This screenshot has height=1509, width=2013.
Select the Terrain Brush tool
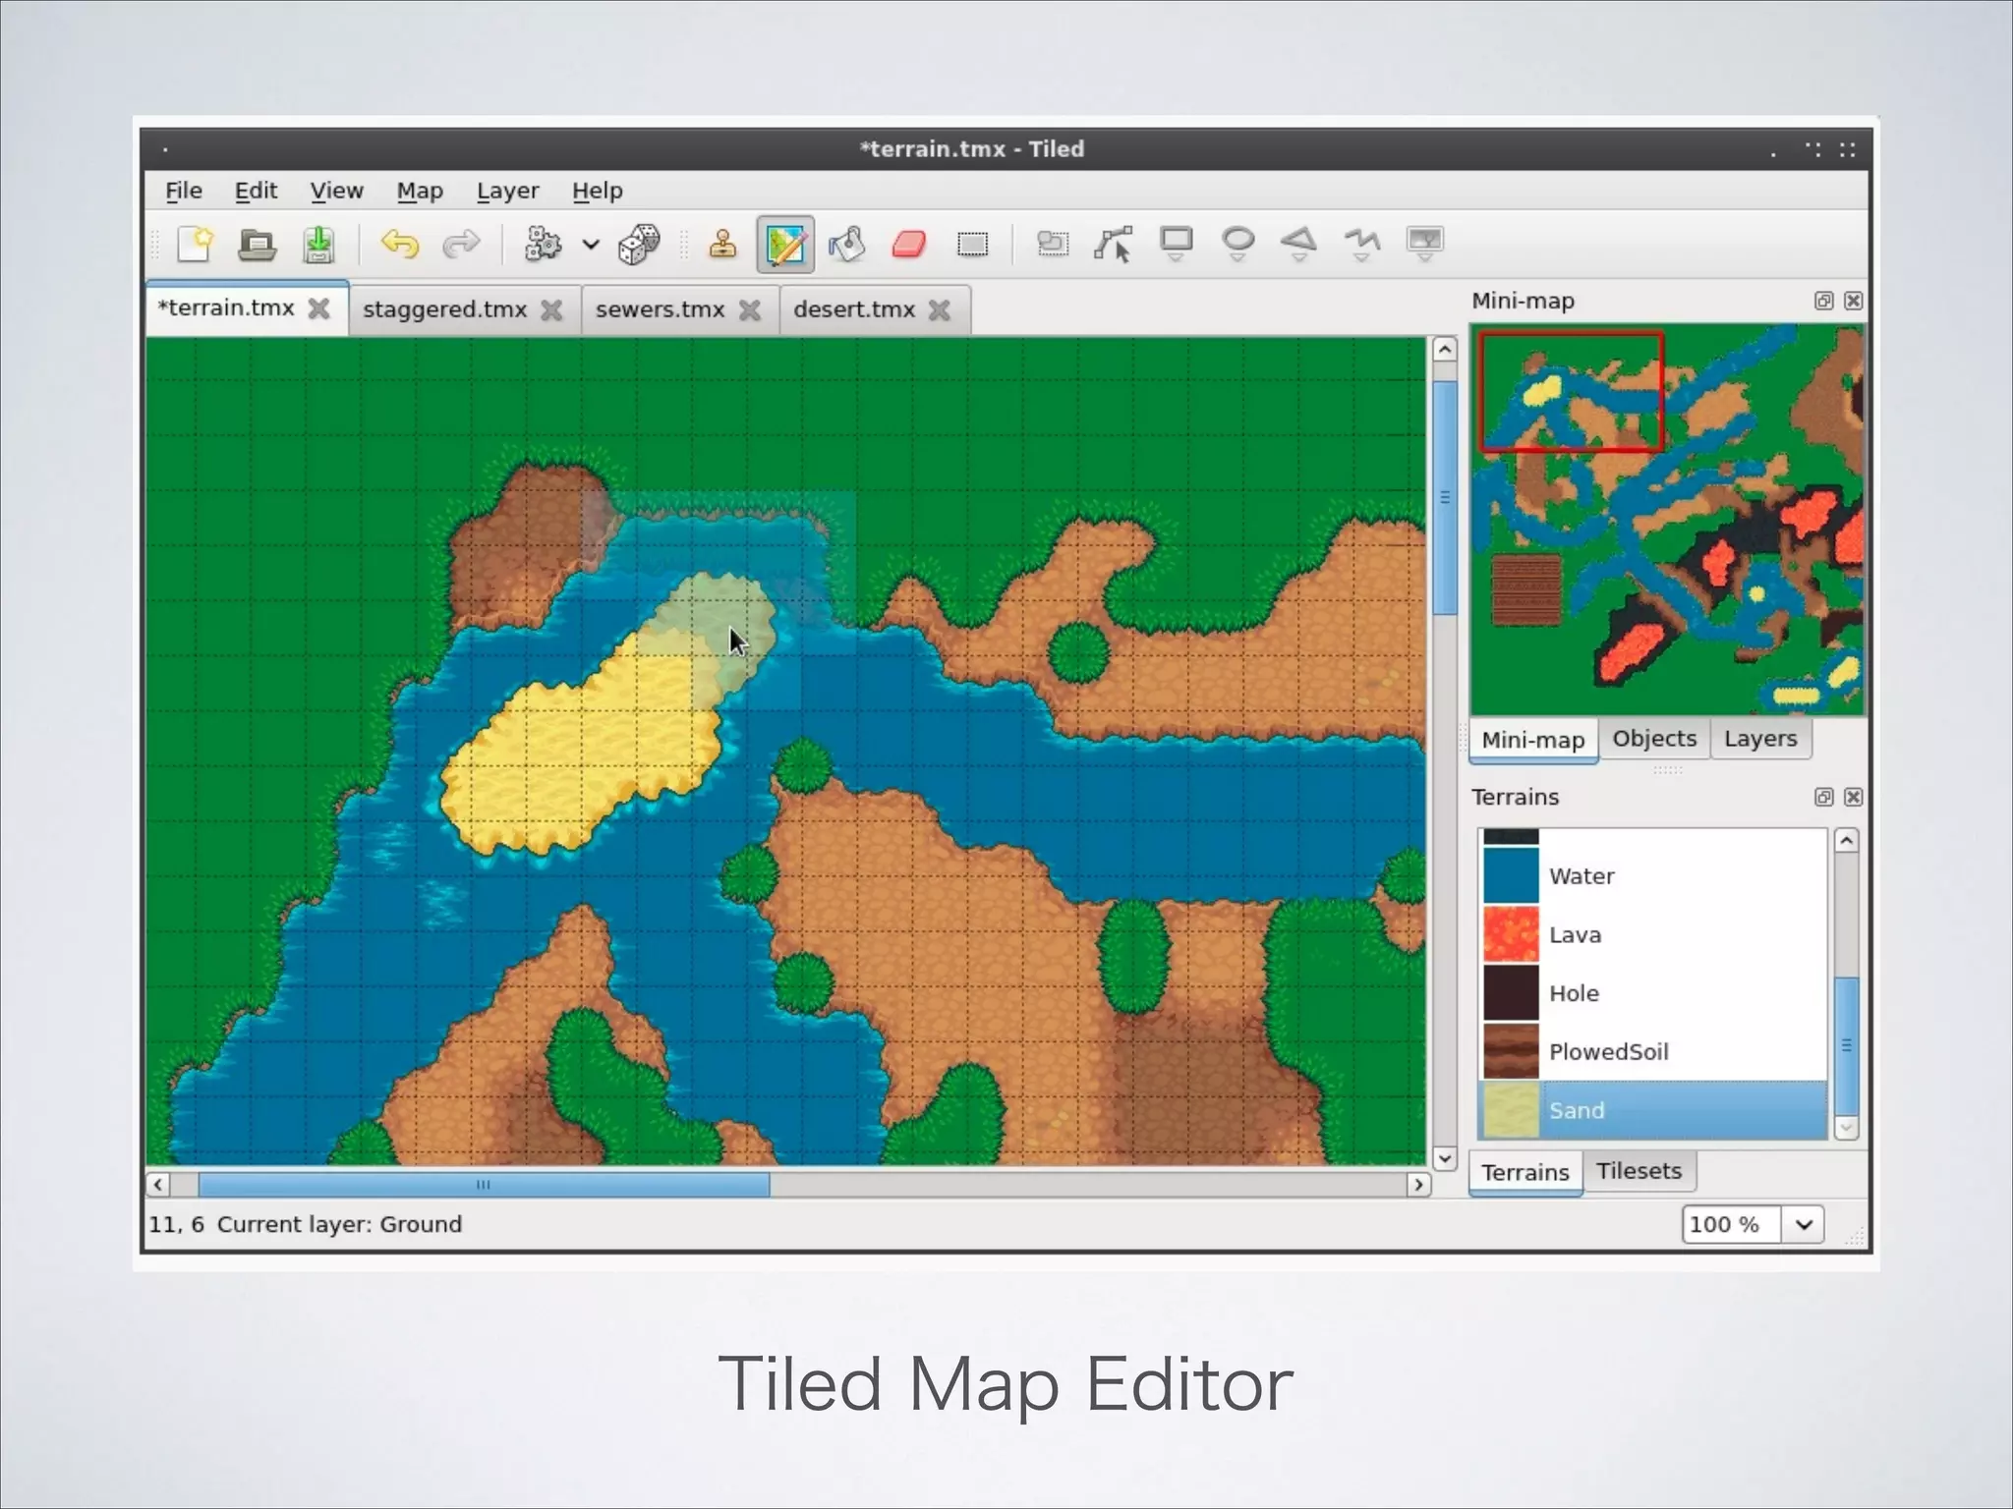coord(785,245)
